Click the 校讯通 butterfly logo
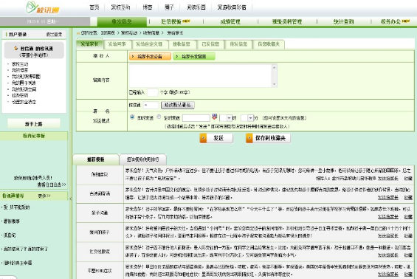The height and width of the screenshot is (279, 417). [43, 7]
